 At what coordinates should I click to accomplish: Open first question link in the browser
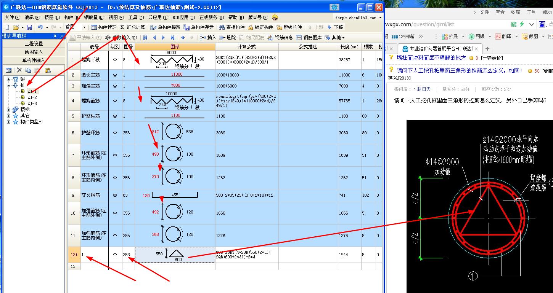click(x=431, y=58)
